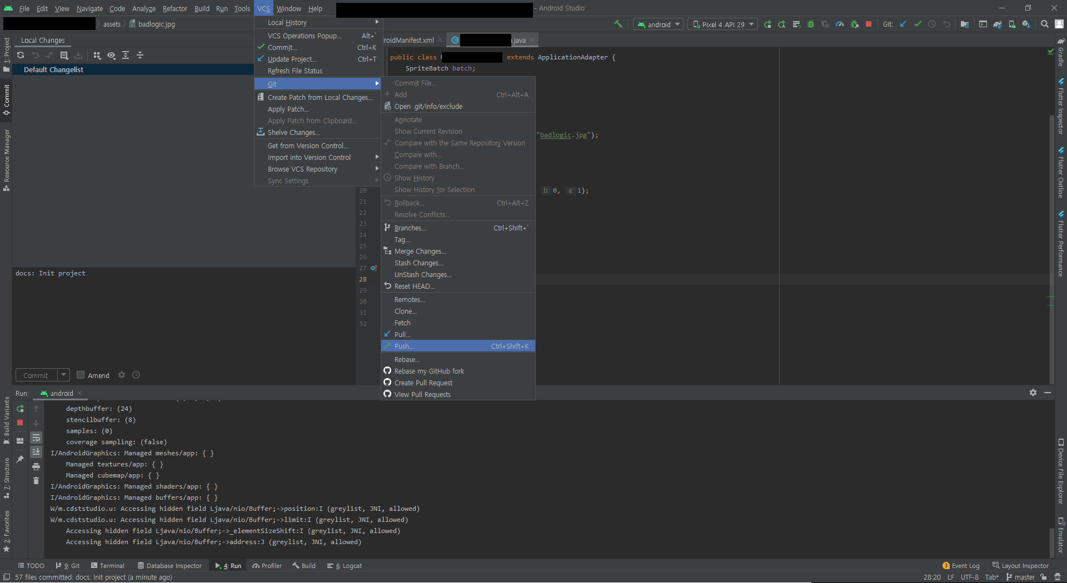
Task: Open the Gradle side panel tab
Action: point(1061,53)
